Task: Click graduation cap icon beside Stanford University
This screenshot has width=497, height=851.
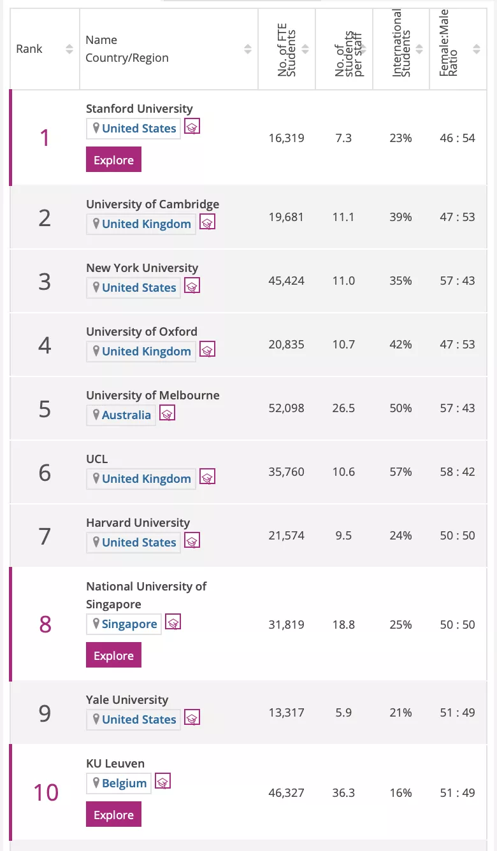Action: click(192, 127)
